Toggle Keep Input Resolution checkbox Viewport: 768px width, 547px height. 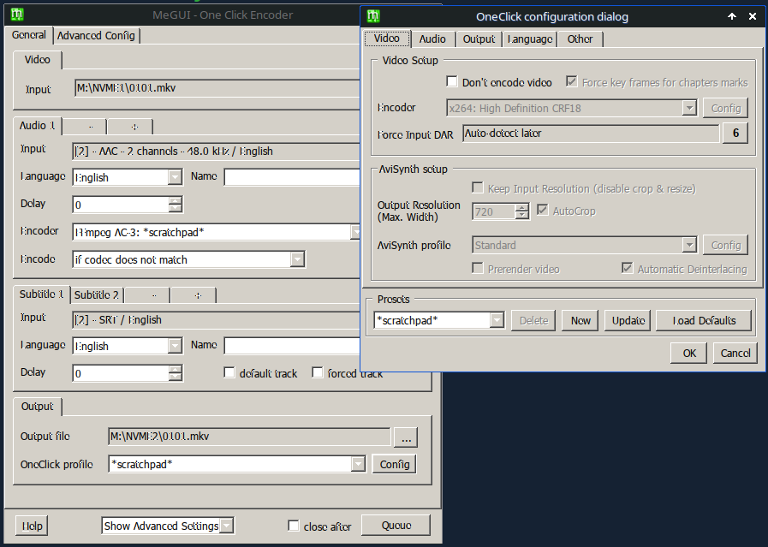point(477,188)
